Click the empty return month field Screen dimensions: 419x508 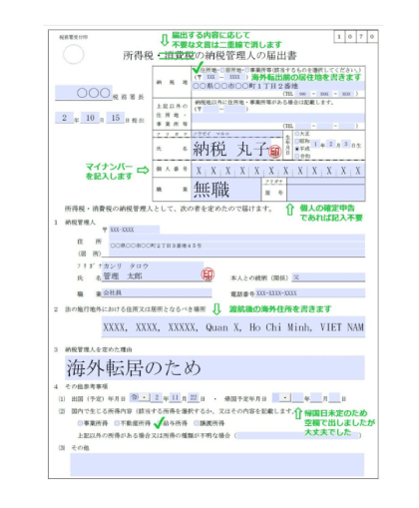(316, 398)
